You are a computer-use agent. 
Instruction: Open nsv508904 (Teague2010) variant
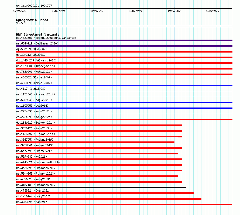34,100
